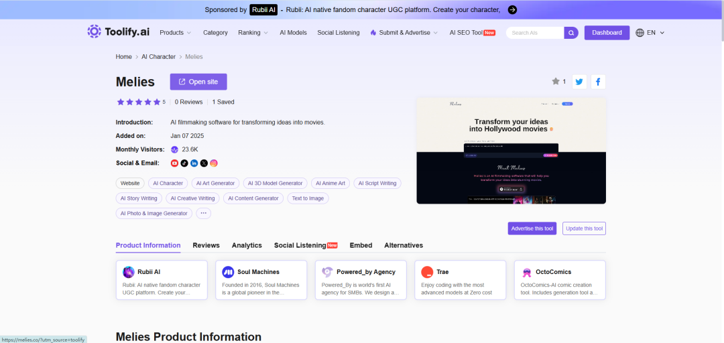Click AI Photo & Image Generator tag
The image size is (724, 343).
[x=154, y=213]
